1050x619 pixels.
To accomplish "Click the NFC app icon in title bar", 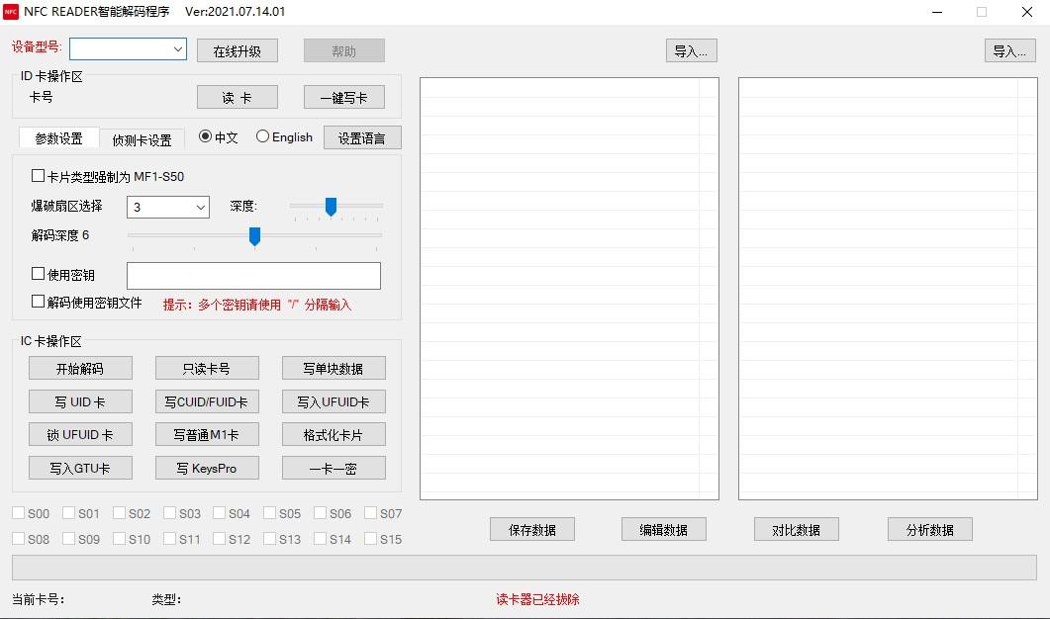I will click(11, 12).
